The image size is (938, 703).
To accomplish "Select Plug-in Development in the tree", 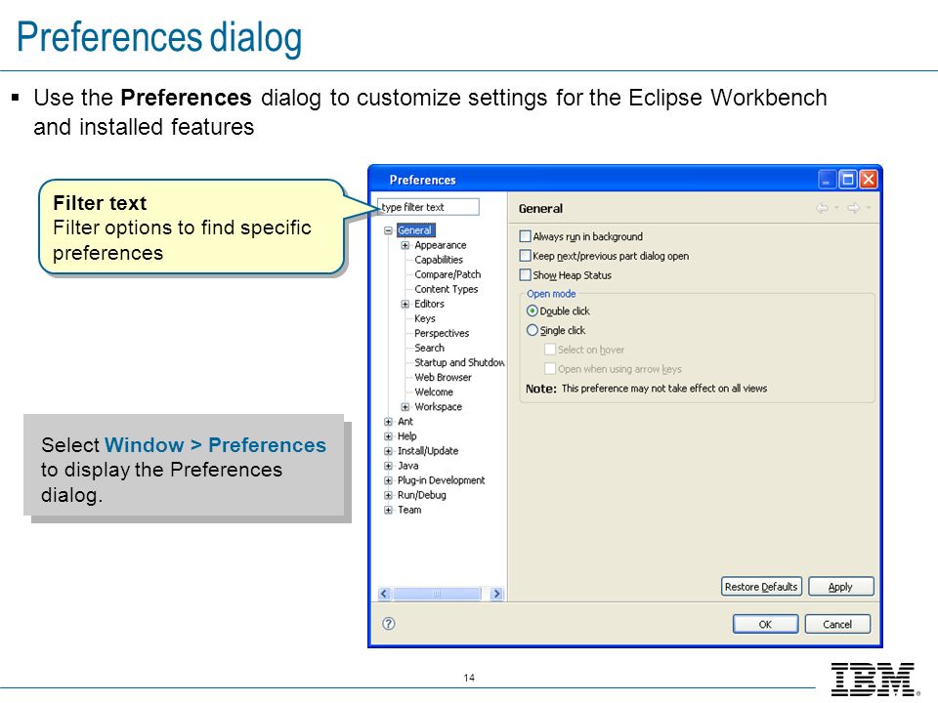I will (441, 480).
